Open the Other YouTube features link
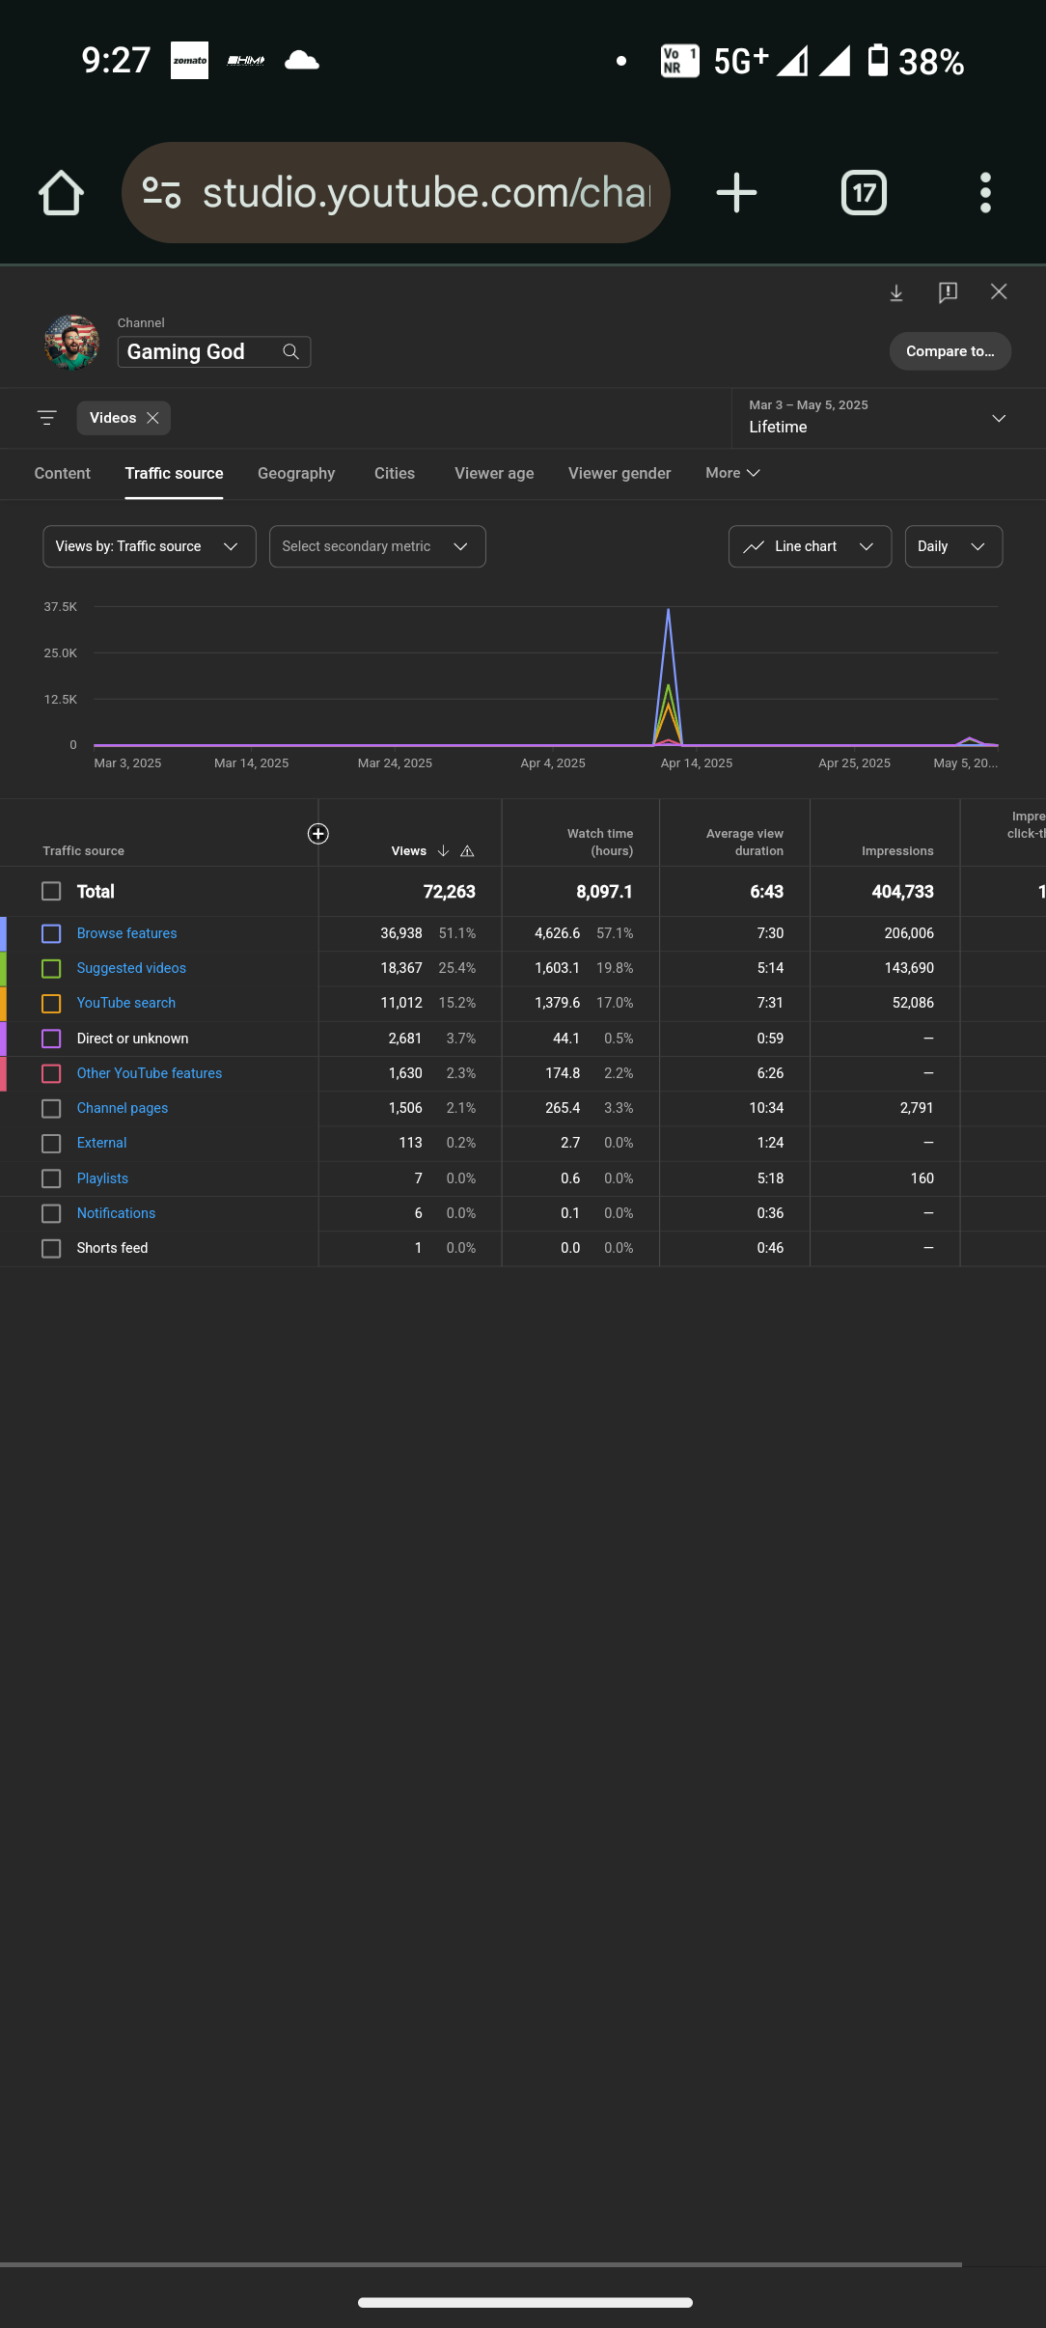The height and width of the screenshot is (2328, 1046). [x=150, y=1073]
